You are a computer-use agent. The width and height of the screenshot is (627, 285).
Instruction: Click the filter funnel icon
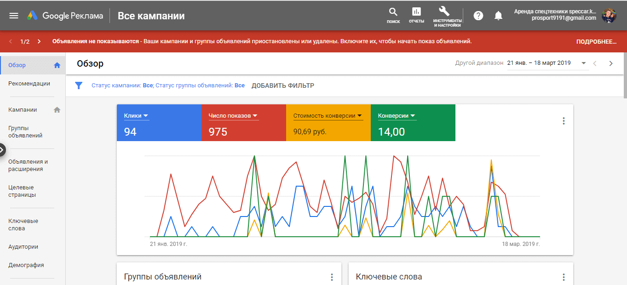click(79, 85)
